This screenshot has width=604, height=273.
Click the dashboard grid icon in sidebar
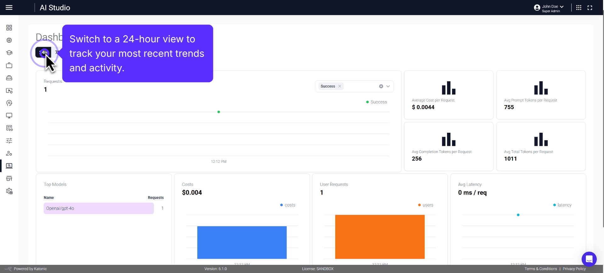[x=9, y=28]
